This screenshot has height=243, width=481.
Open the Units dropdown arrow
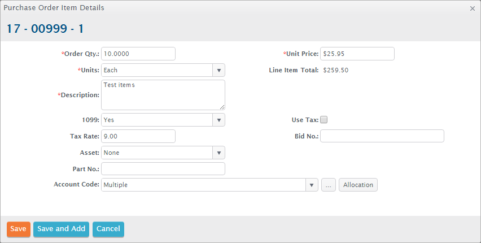pos(218,70)
